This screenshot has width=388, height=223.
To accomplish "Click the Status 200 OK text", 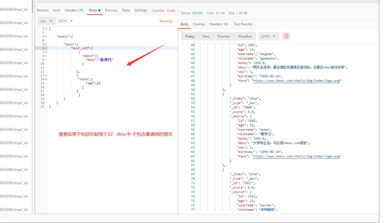I will [x=192, y=13].
